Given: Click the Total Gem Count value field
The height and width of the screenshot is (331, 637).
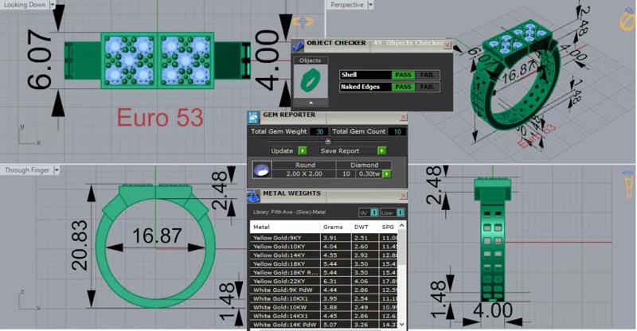Looking at the screenshot, I should pyautogui.click(x=397, y=131).
